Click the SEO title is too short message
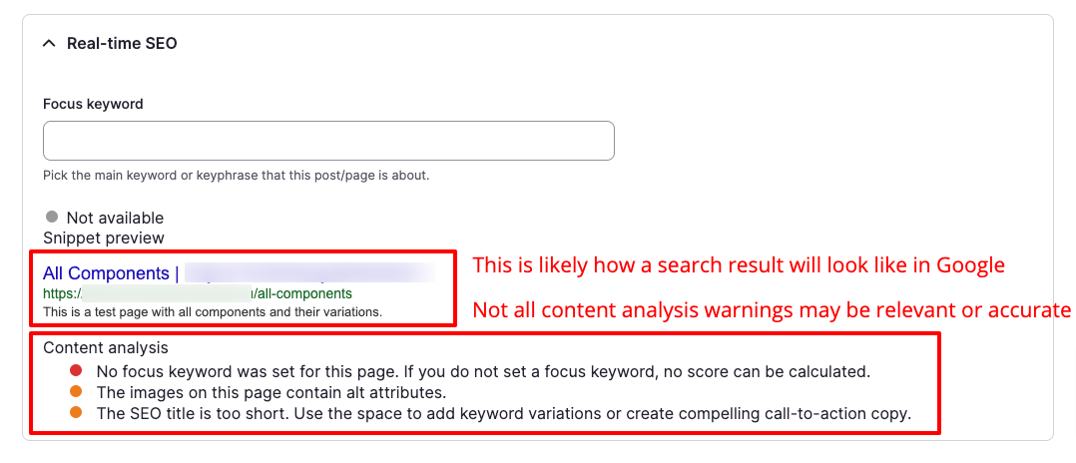The image size is (1076, 463). (503, 413)
